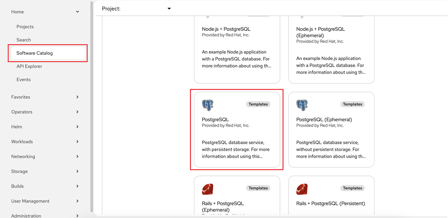
Task: Click the ruby icon on Rails + PostgreSQL (Persistent)
Action: pos(302,189)
